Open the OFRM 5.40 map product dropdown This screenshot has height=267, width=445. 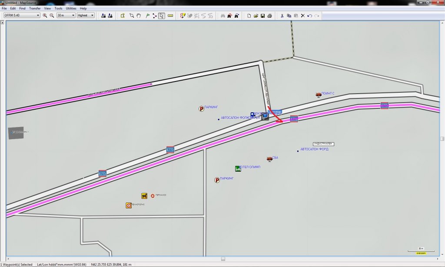[x=38, y=16]
